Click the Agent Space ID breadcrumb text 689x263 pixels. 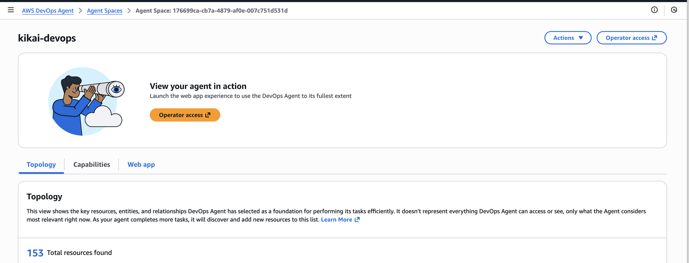(x=211, y=11)
